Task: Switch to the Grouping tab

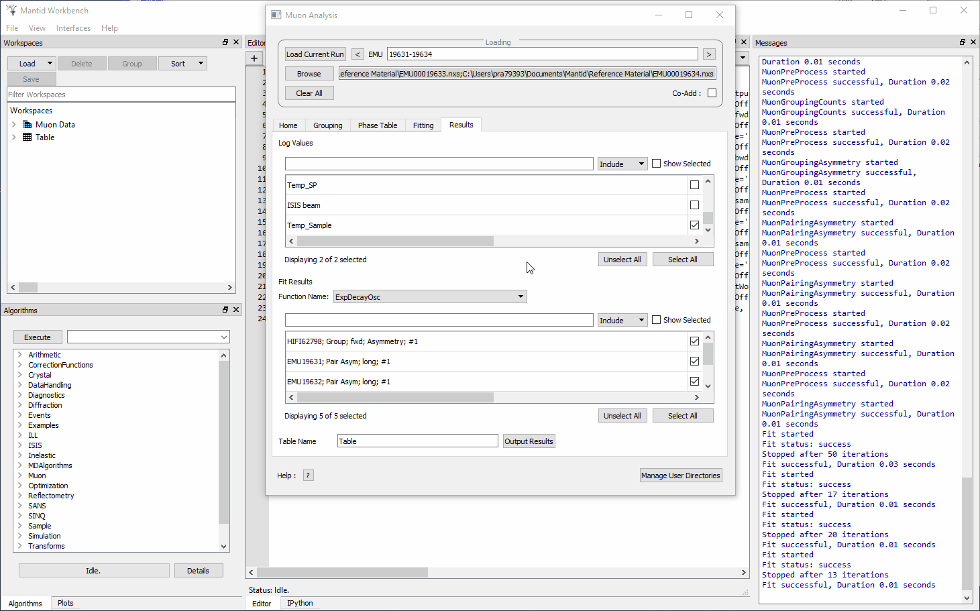Action: pos(327,125)
